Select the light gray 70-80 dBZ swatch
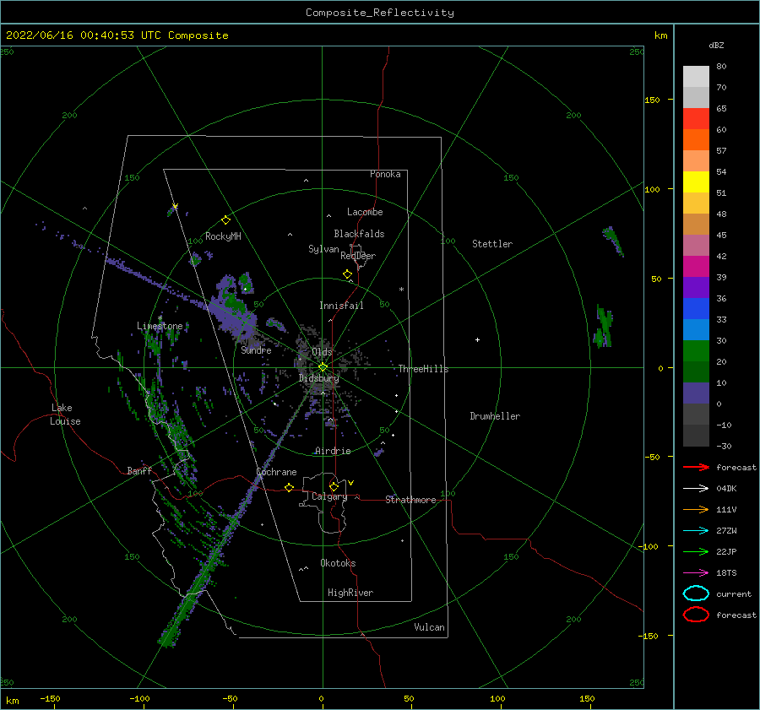 696,77
